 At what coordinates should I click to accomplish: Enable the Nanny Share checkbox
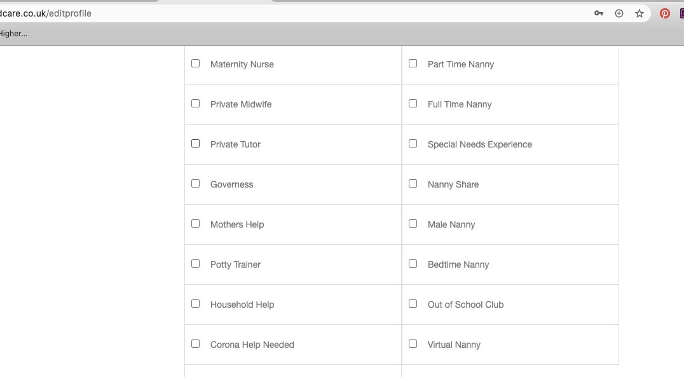click(413, 184)
